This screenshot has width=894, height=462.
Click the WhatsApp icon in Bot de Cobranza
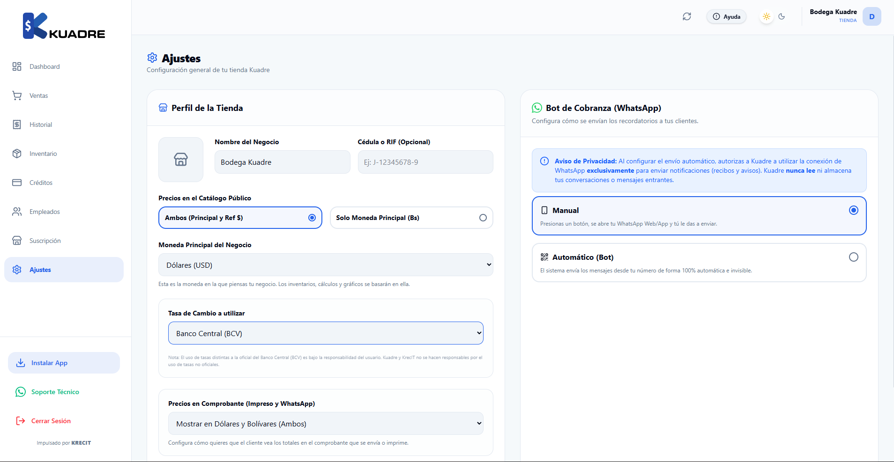[537, 108]
